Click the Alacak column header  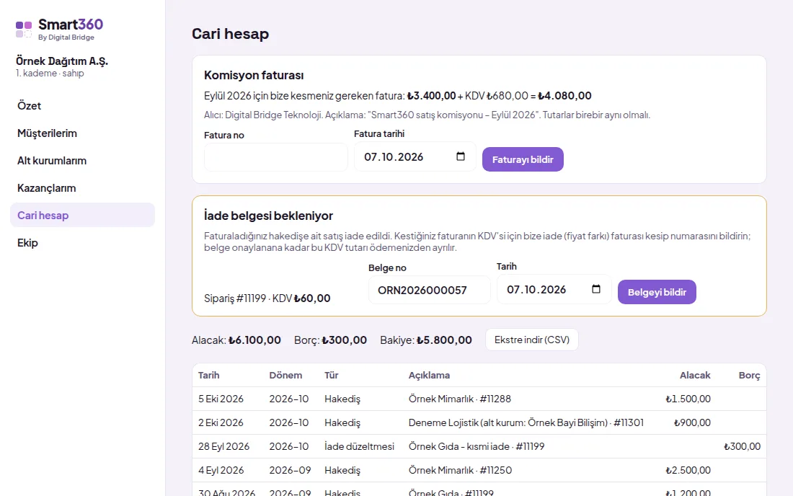click(695, 375)
